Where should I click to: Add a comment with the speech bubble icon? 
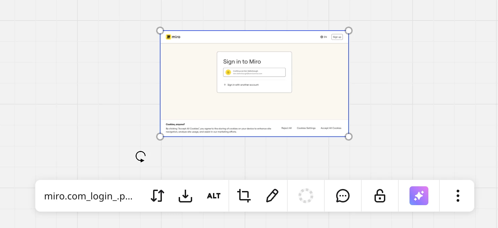pyautogui.click(x=343, y=196)
